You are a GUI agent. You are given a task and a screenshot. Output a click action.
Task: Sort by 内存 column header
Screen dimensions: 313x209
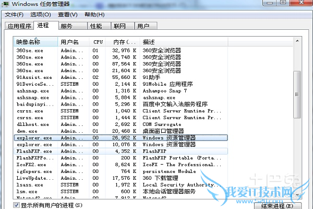[x=123, y=42]
